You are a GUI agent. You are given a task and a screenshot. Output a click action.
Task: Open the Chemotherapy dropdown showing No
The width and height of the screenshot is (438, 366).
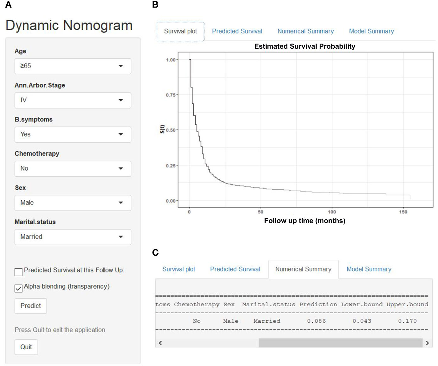point(73,168)
